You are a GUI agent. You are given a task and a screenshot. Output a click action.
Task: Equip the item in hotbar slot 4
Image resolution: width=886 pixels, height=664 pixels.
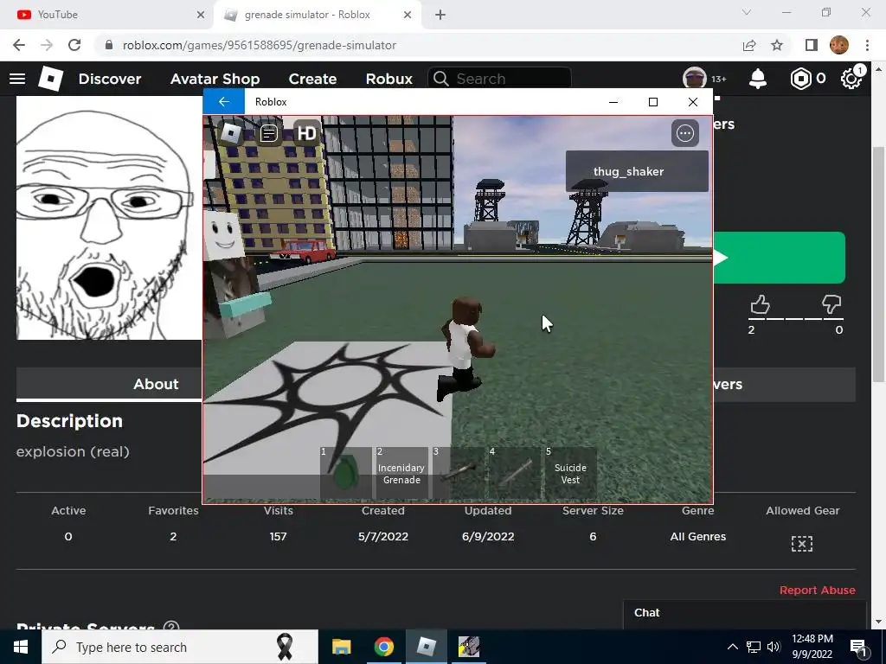[x=514, y=473]
